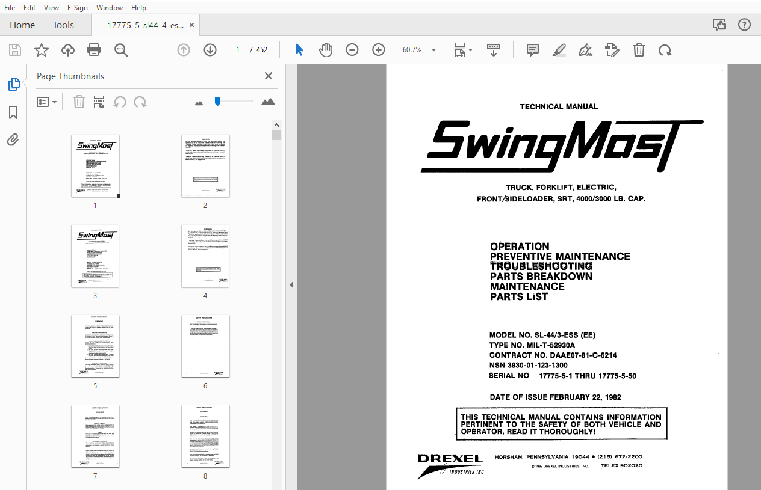Reduce thumbnail size with small mountain icon

(199, 103)
